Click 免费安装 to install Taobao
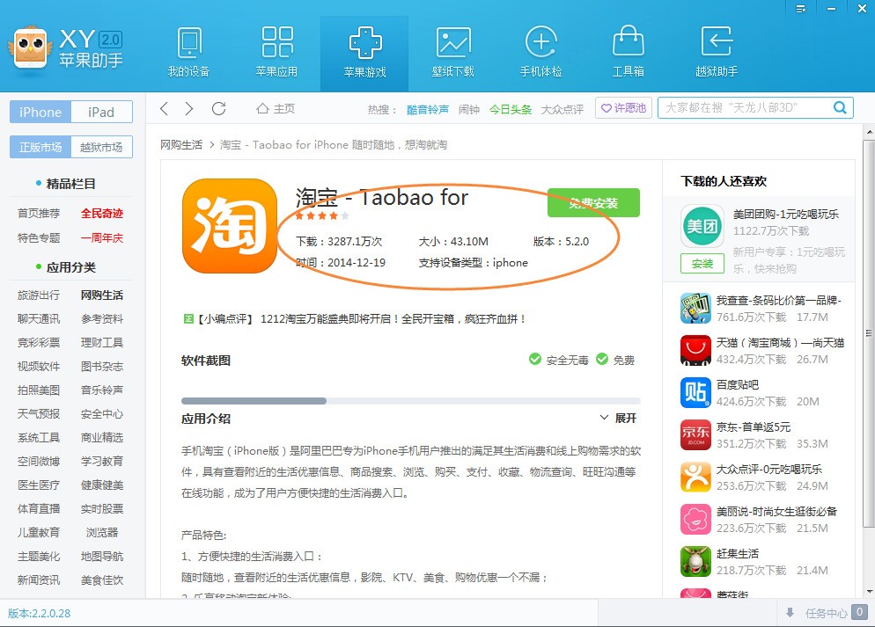This screenshot has width=875, height=627. click(593, 201)
